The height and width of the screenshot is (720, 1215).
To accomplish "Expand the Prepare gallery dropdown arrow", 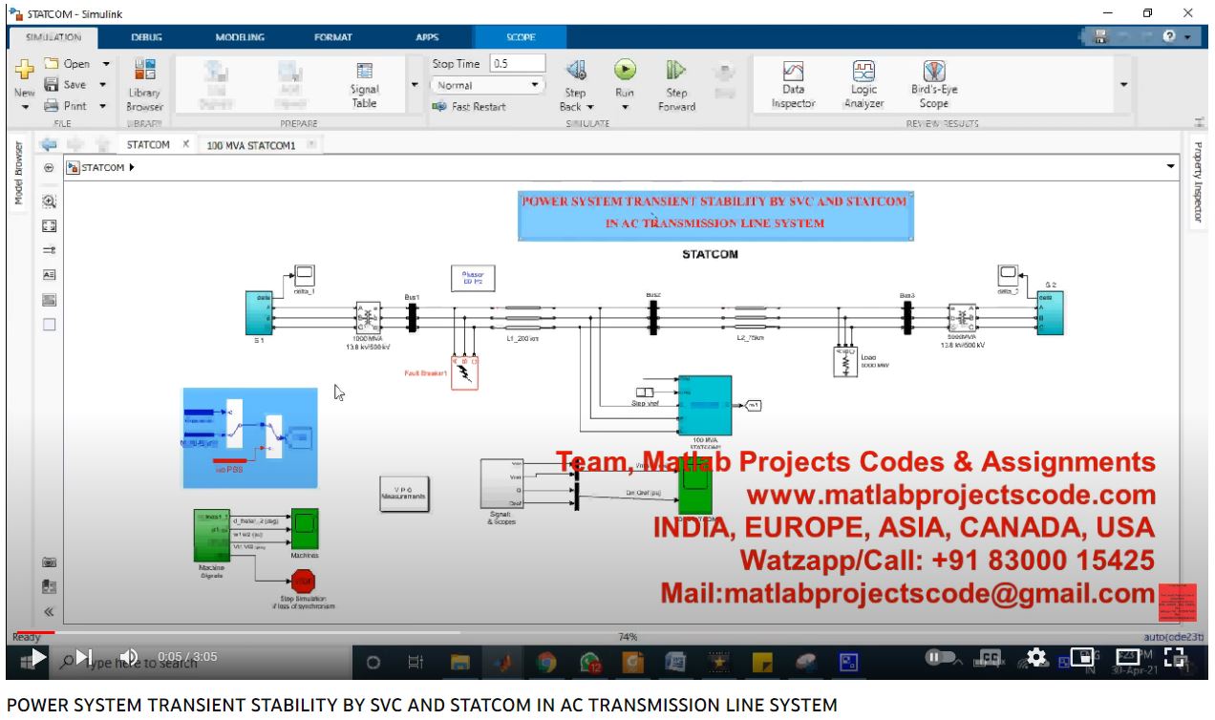I will pyautogui.click(x=415, y=84).
